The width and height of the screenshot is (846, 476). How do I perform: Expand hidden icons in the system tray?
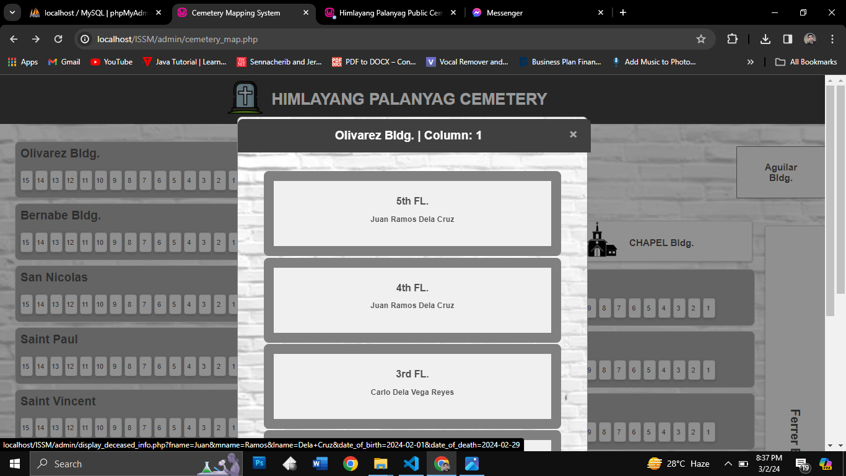(x=728, y=463)
